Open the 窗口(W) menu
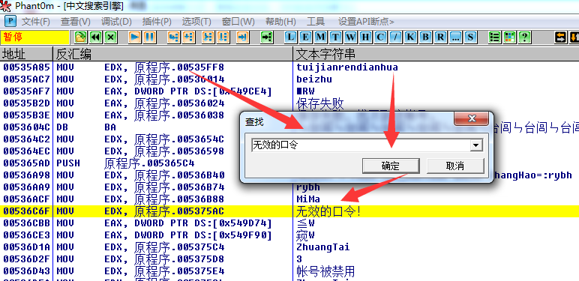Image resolution: width=579 pixels, height=281 pixels. pyautogui.click(x=238, y=22)
